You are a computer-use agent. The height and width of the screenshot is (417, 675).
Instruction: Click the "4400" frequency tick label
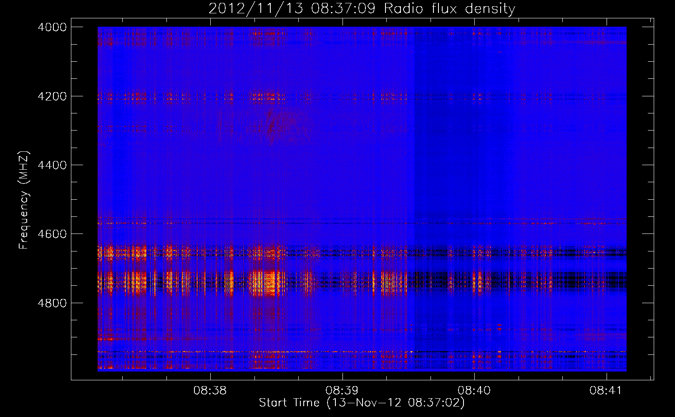pos(52,165)
